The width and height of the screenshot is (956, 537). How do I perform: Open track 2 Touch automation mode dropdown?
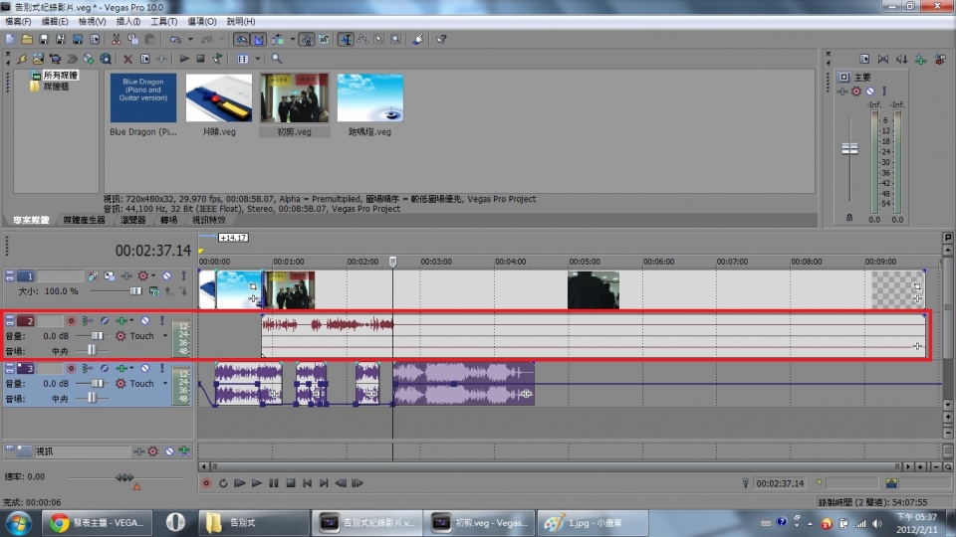pyautogui.click(x=163, y=336)
